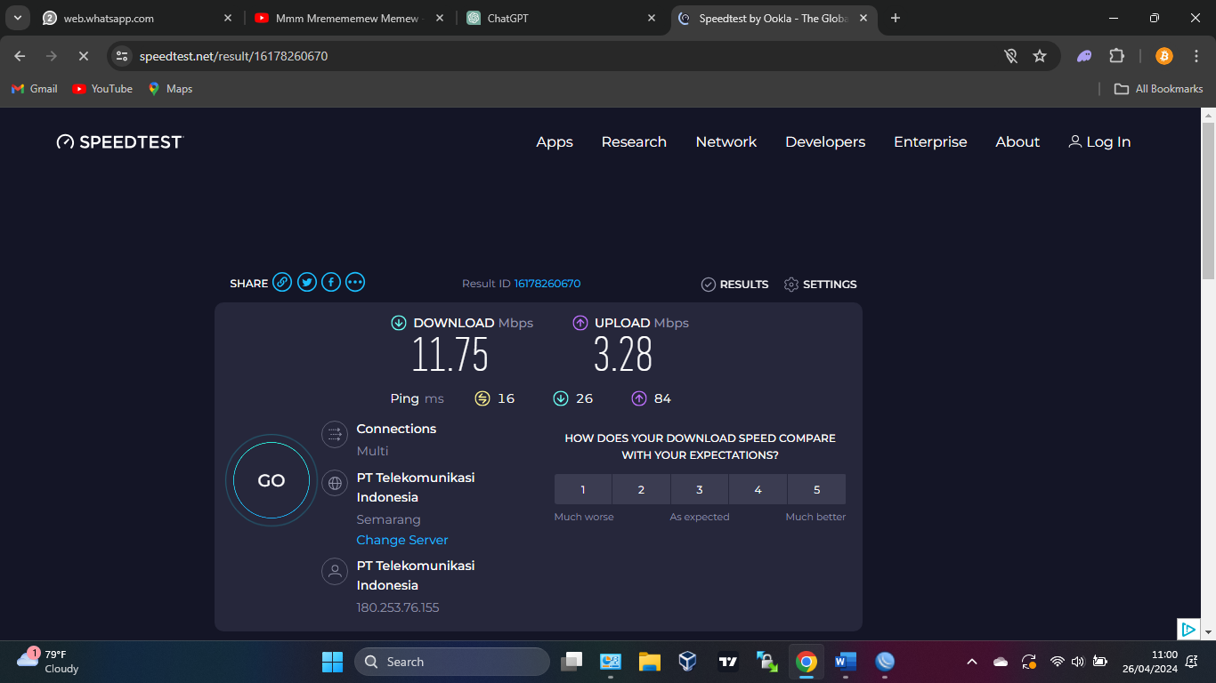This screenshot has width=1216, height=683.
Task: Open the Network menu item
Action: [x=726, y=142]
